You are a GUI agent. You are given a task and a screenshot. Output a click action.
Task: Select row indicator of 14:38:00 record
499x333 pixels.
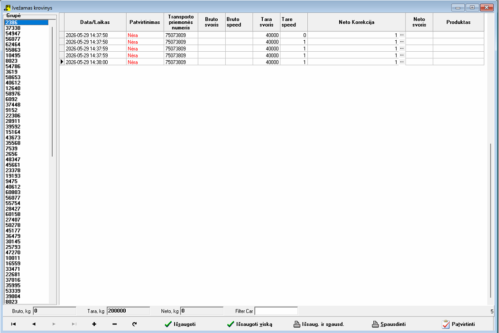[x=62, y=62]
